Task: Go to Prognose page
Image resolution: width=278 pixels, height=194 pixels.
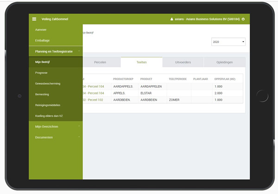Action: point(42,73)
